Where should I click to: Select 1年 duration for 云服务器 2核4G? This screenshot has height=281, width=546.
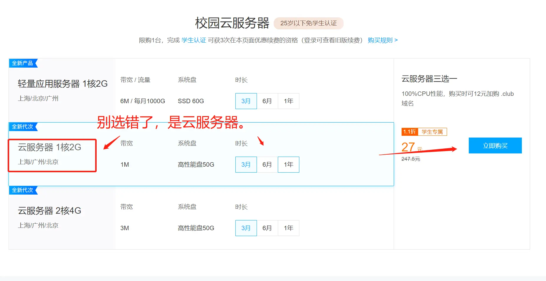[288, 228]
